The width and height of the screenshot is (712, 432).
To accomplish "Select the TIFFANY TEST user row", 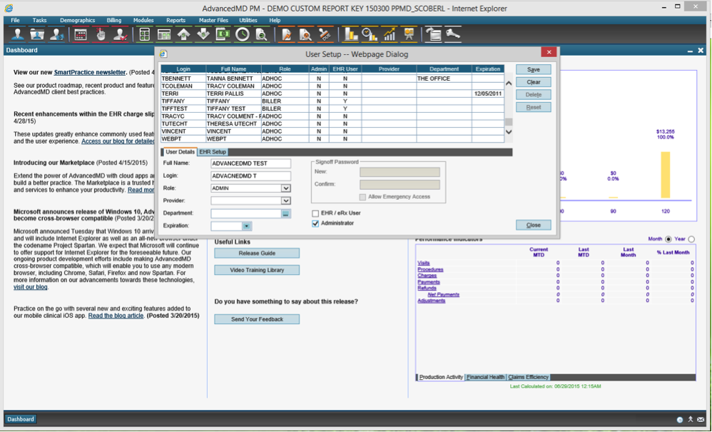I will (x=332, y=109).
